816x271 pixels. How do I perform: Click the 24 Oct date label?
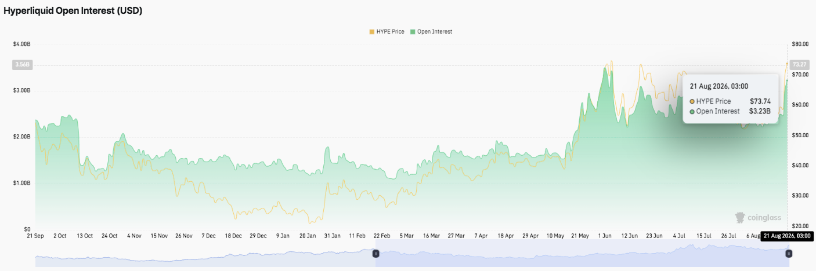(109, 236)
